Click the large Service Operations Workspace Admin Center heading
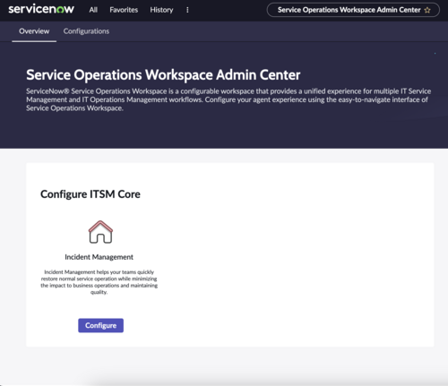Screen dimensions: 448x386 [163, 75]
